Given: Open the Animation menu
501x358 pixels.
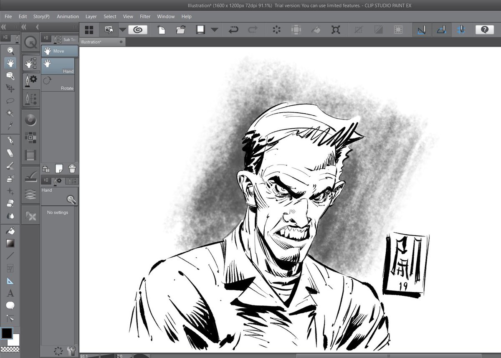Looking at the screenshot, I should point(68,16).
